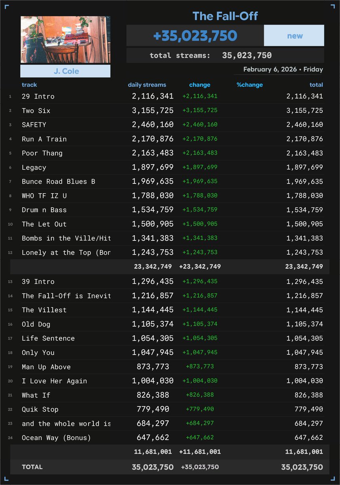
Task: Click second subtotal total 11,681,001
Action: pos(304,452)
